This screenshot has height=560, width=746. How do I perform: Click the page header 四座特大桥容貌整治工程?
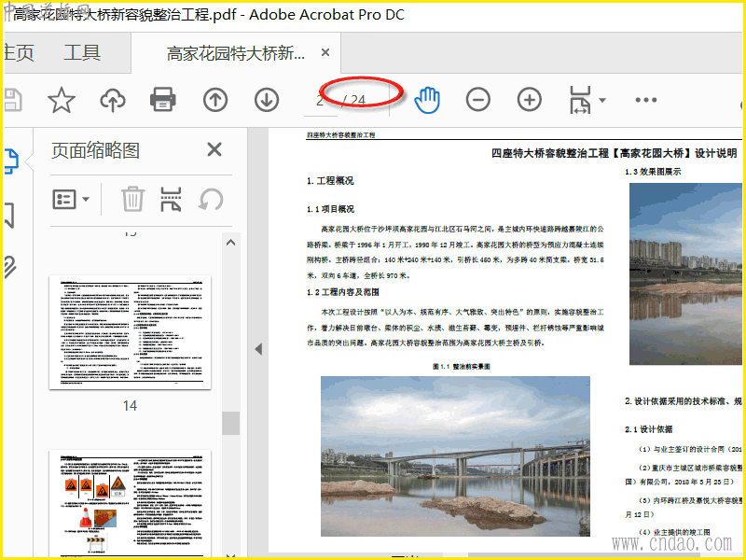point(340,135)
